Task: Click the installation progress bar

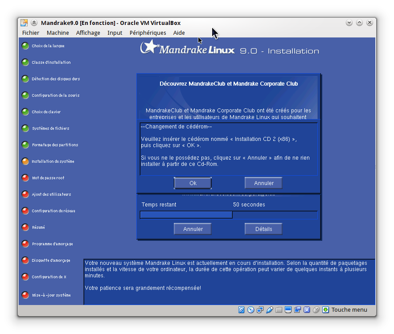Action: [229, 215]
